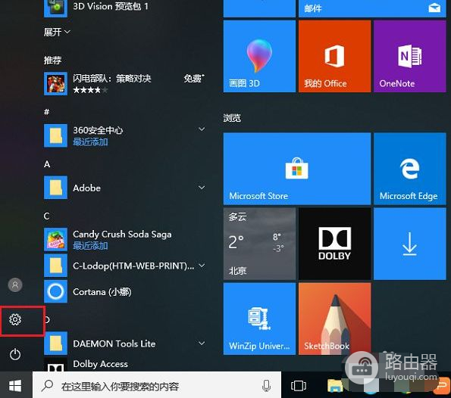The height and width of the screenshot is (398, 451).
Task: Open the user account avatar
Action: [15, 285]
